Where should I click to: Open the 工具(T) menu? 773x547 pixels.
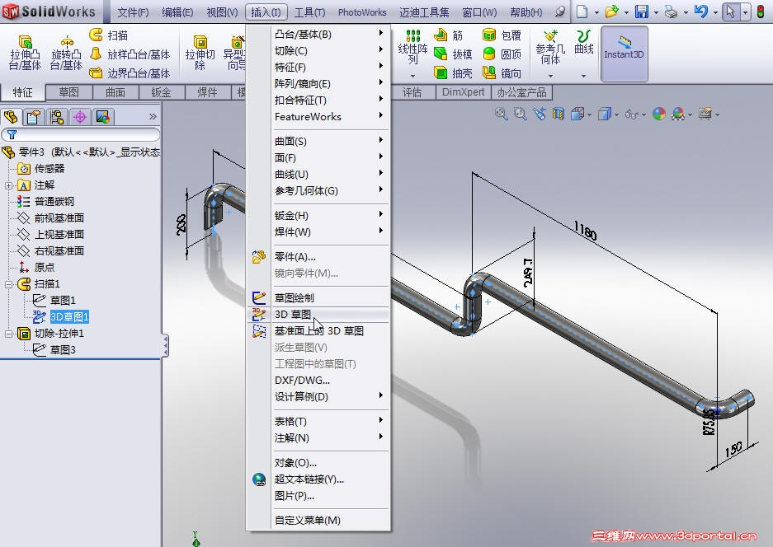tap(309, 12)
